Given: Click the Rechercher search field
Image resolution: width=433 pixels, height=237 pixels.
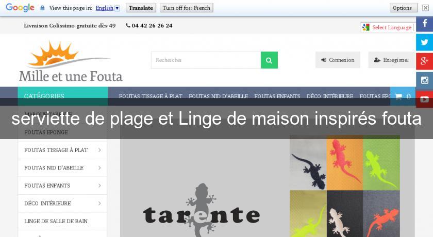Looking at the screenshot, I should coord(206,60).
